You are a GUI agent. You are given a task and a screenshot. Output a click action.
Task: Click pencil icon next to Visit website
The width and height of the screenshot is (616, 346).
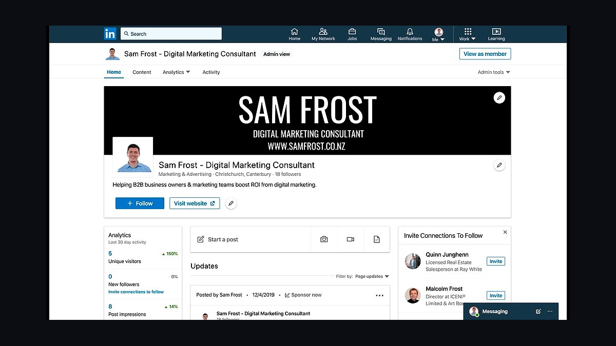(x=231, y=203)
